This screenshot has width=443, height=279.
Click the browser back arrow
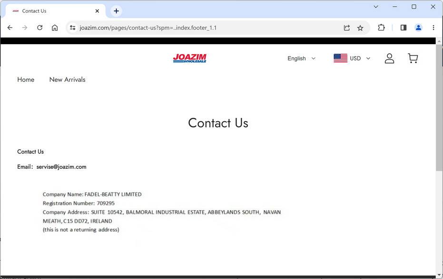pyautogui.click(x=10, y=28)
